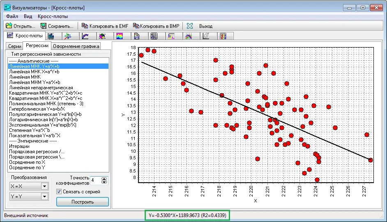Select Линейная МНК X=a*Y+b regression
The height and width of the screenshot is (222, 387).
coord(58,72)
